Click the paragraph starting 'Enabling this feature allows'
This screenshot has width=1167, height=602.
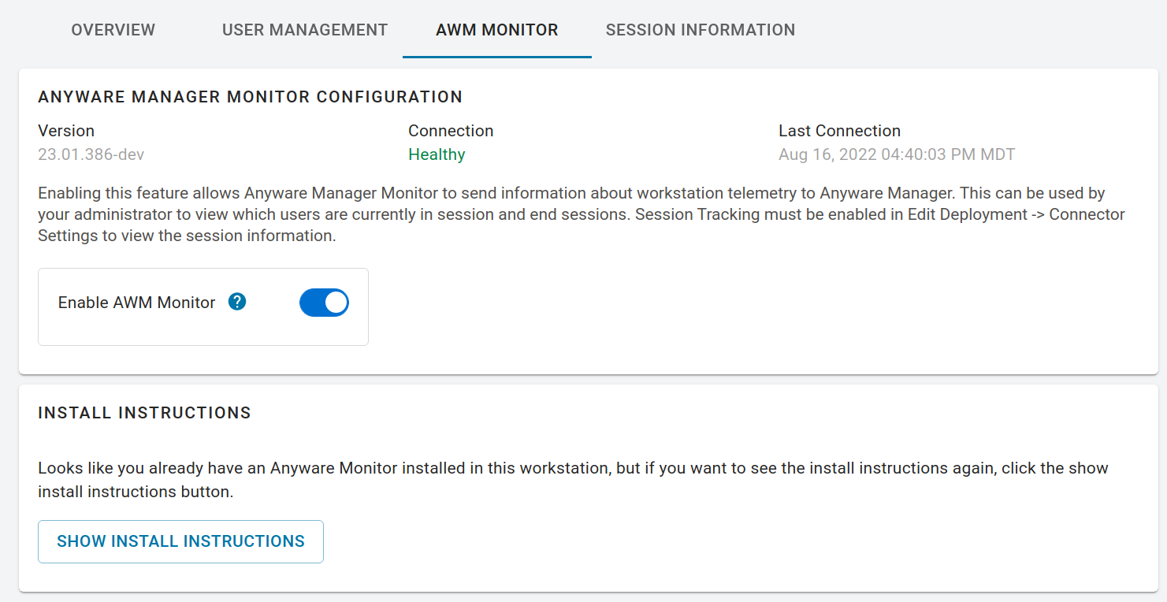[x=582, y=214]
